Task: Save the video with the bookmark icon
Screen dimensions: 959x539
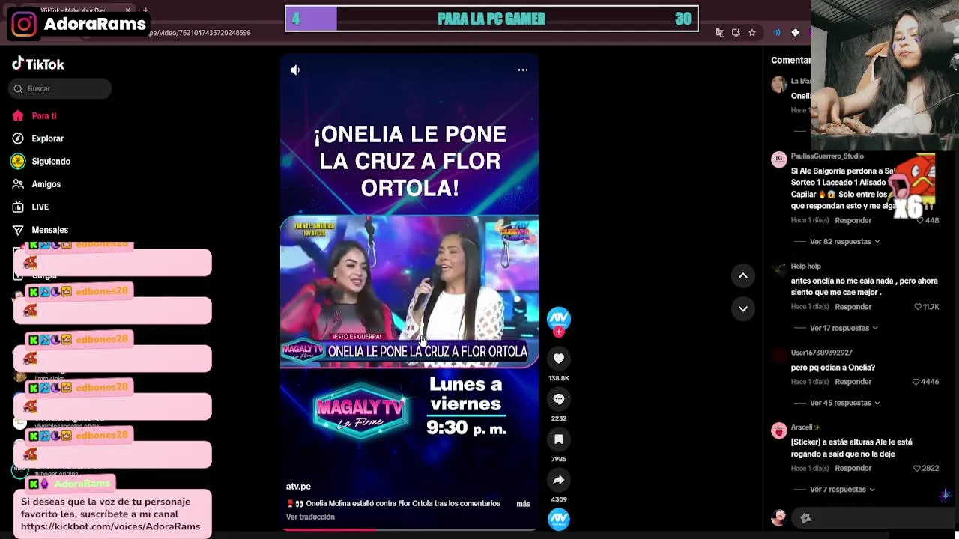Action: [559, 439]
